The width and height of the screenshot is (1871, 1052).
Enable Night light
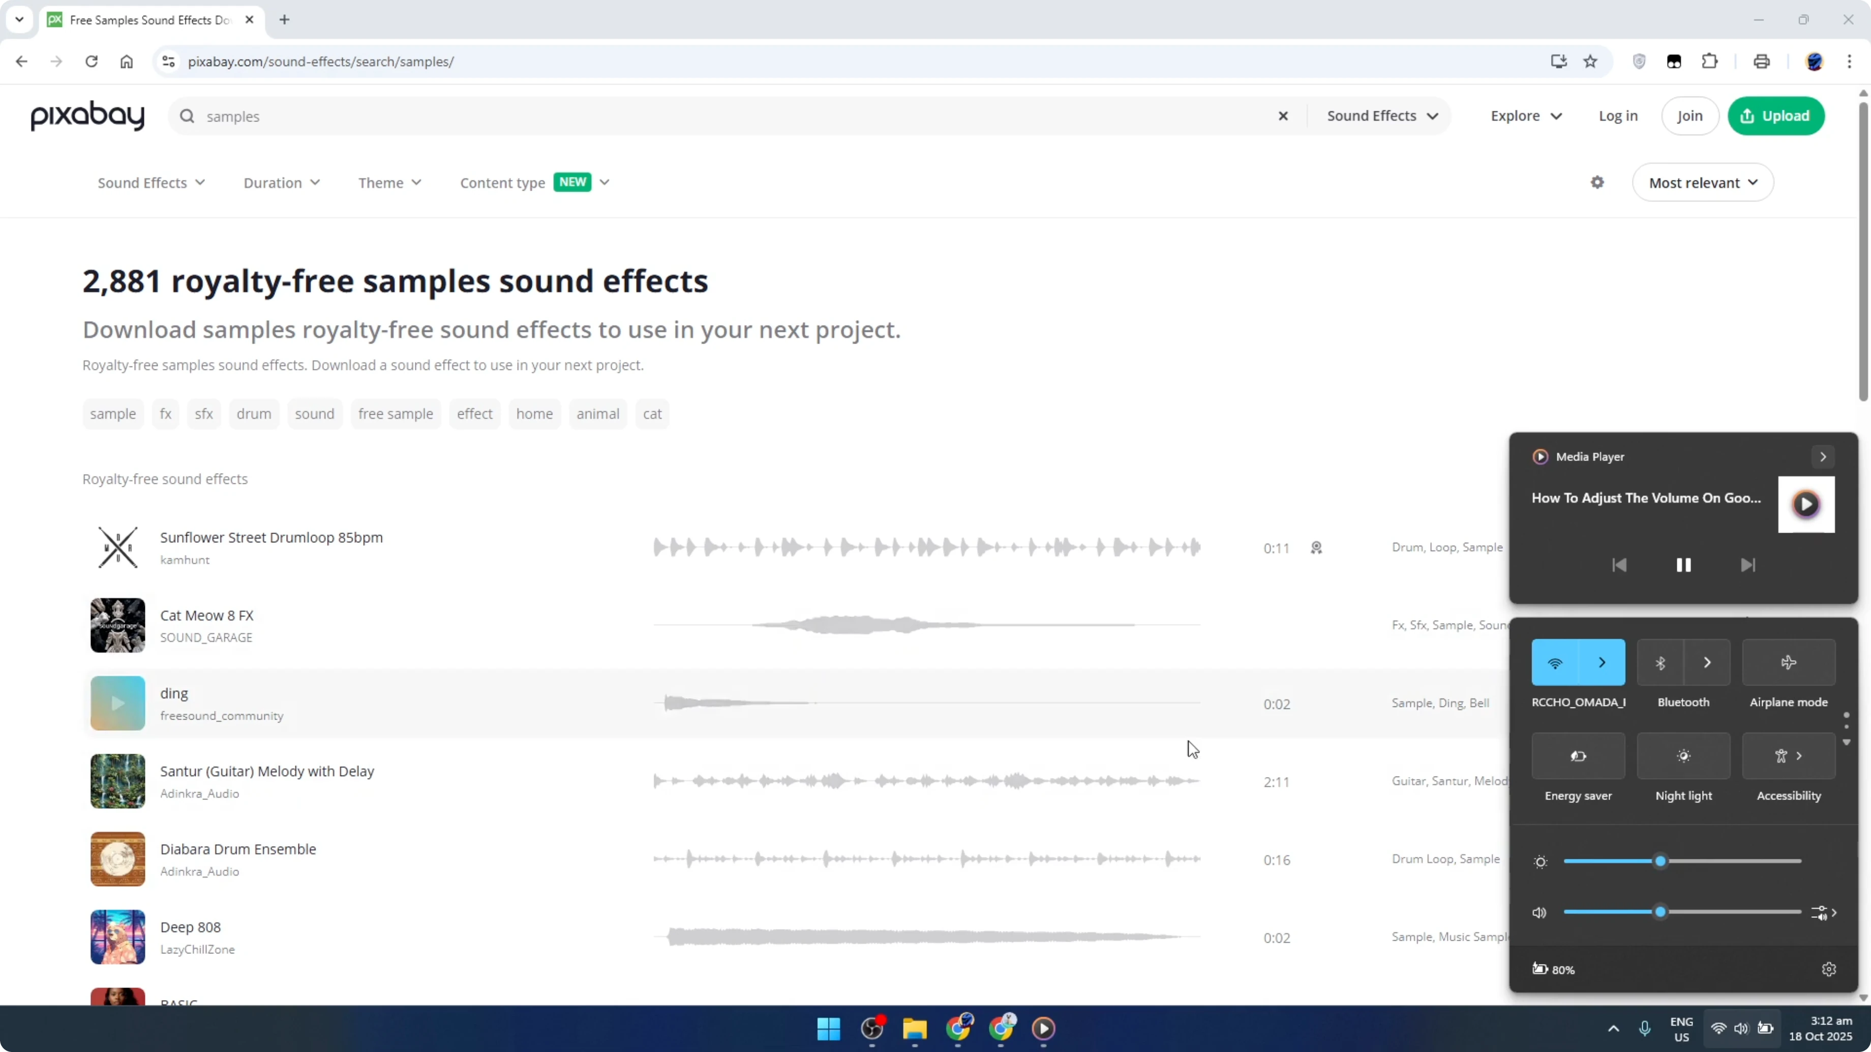point(1683,755)
